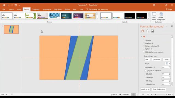
Task: Select the Effects pentagon icon
Action: point(148,31)
